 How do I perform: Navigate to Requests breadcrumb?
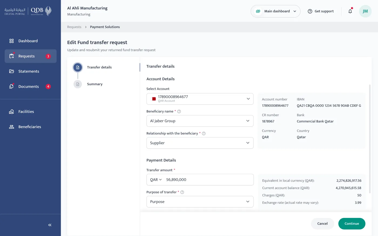tap(74, 27)
